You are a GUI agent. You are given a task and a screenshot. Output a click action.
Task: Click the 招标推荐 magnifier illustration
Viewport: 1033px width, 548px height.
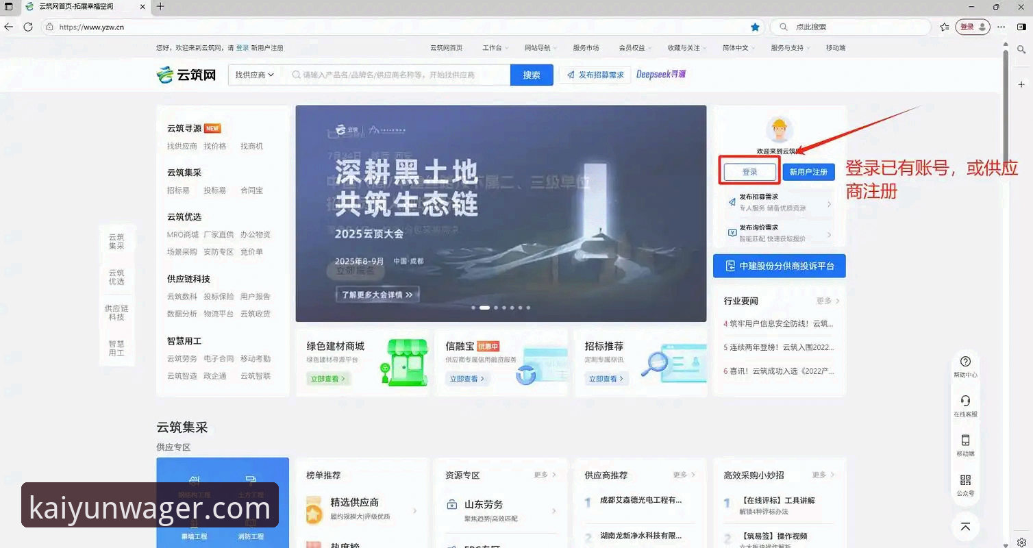click(674, 364)
